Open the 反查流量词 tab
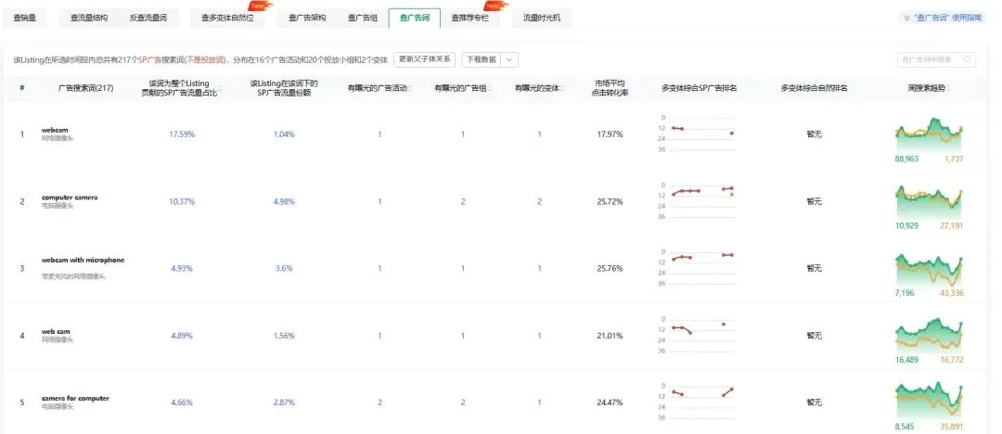 click(x=148, y=18)
